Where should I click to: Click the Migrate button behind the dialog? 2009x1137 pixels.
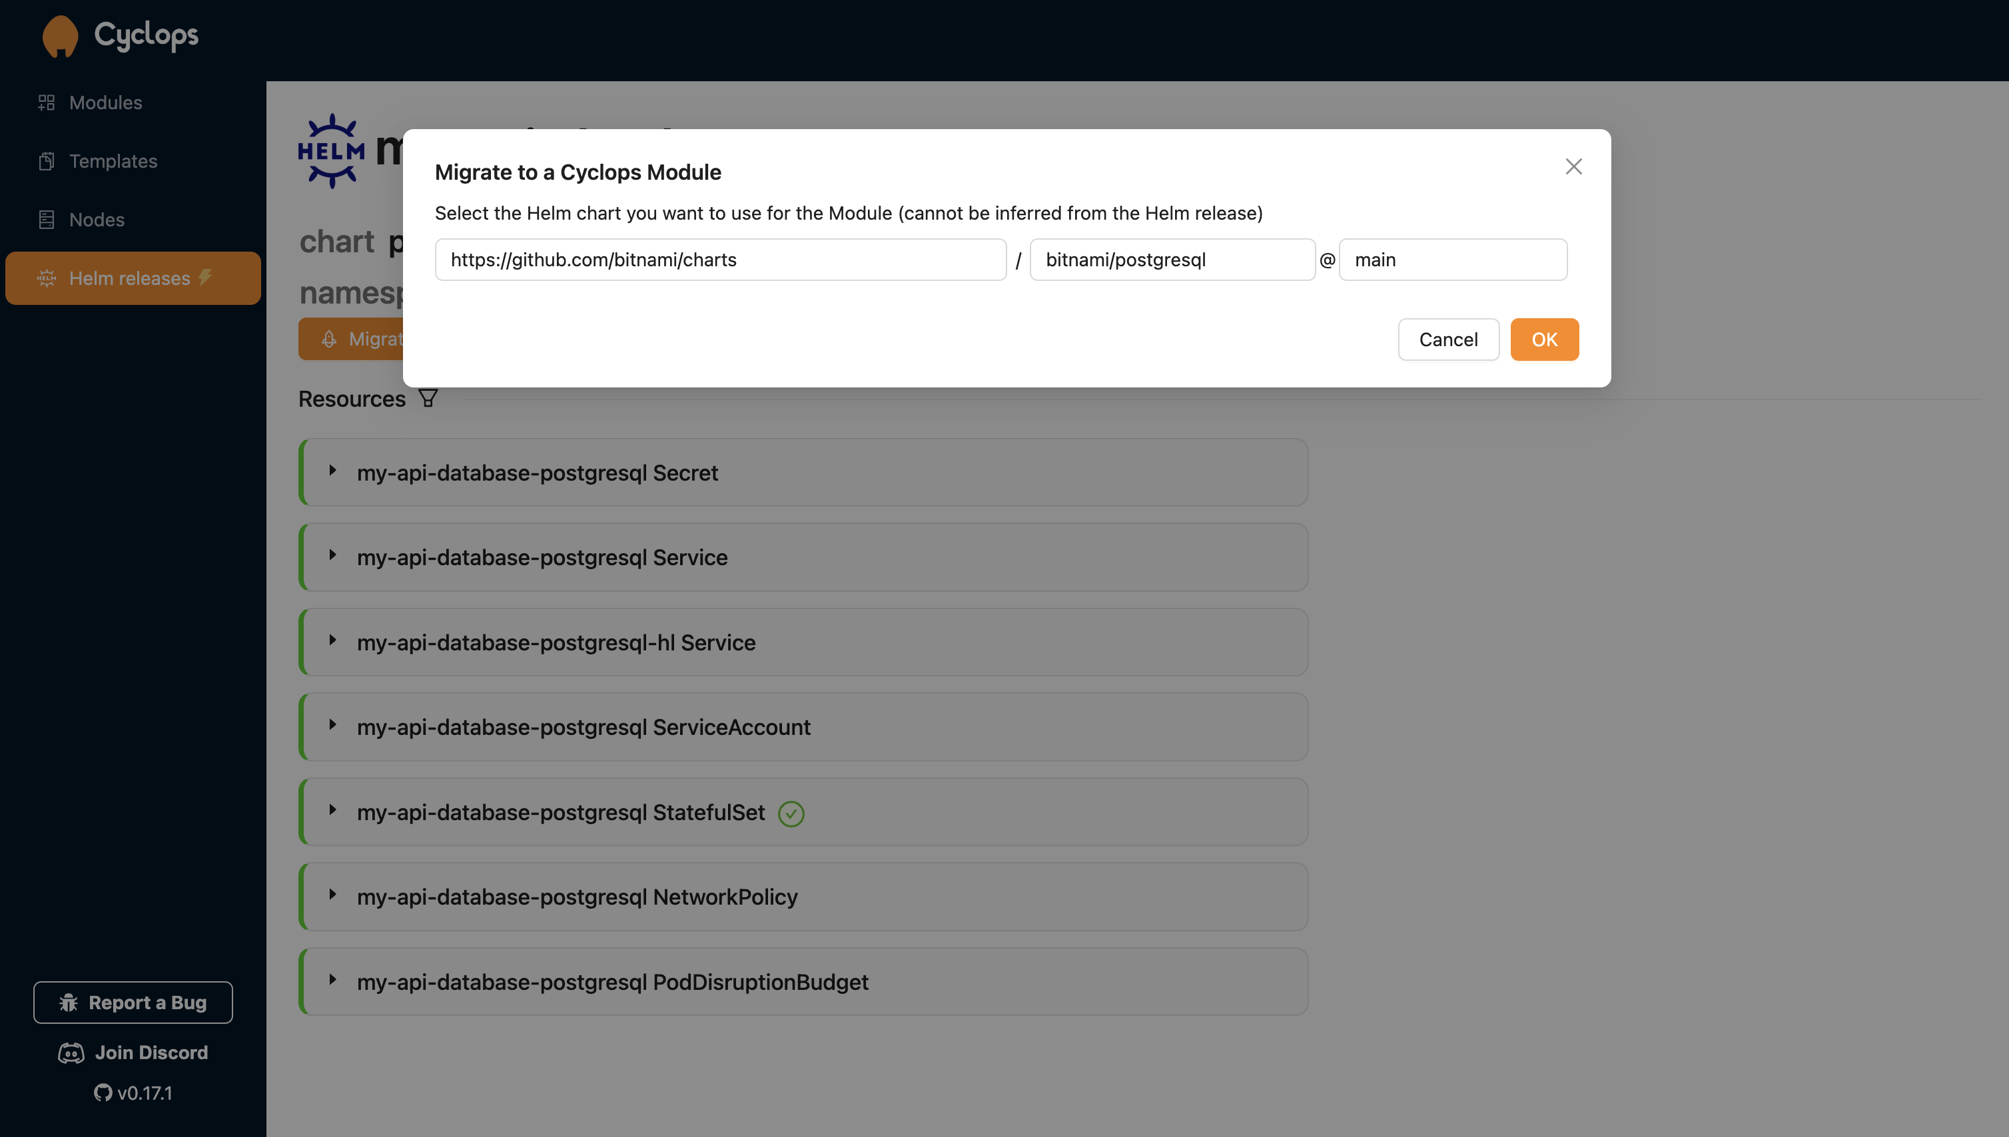pyautogui.click(x=351, y=339)
